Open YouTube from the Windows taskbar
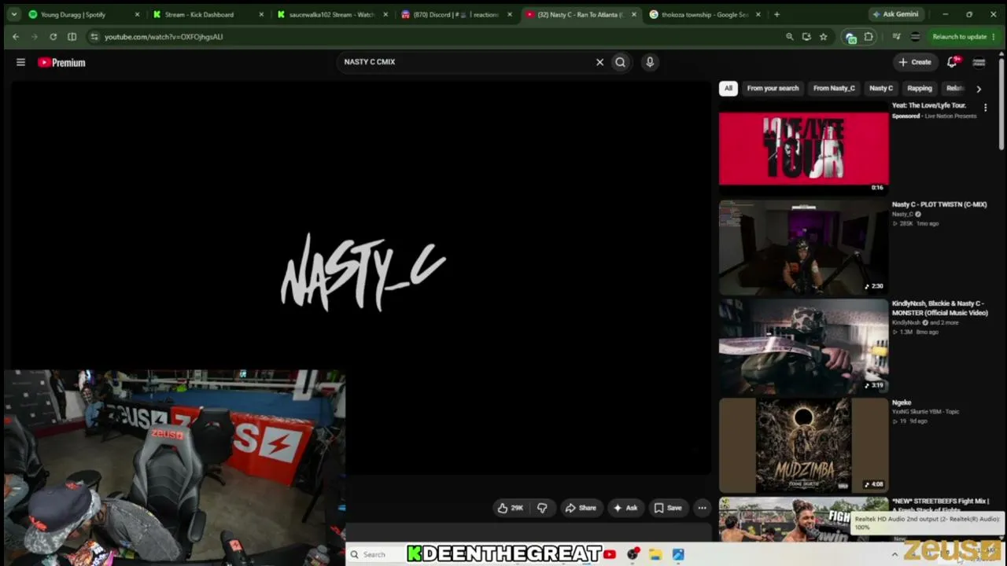Screen dimensions: 1007x566 click(x=610, y=555)
